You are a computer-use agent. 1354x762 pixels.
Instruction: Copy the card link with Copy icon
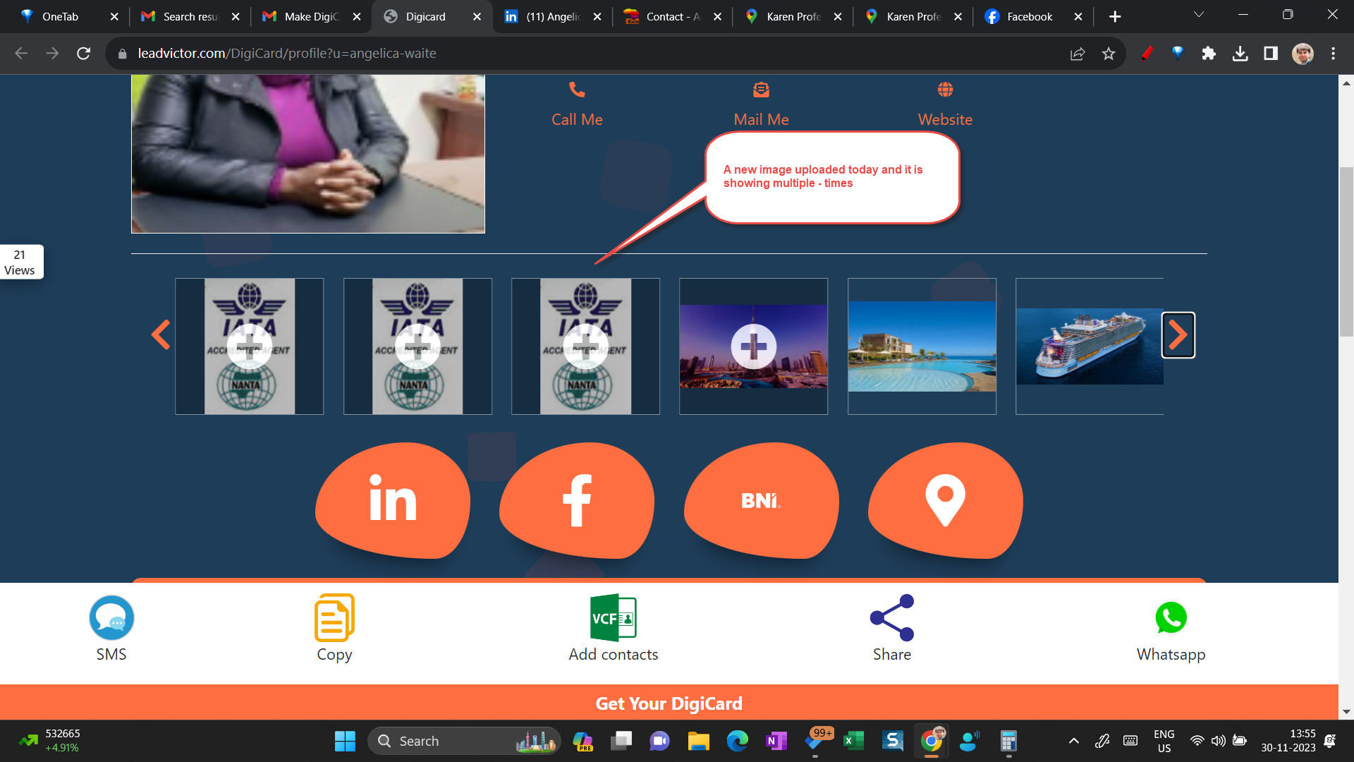tap(334, 617)
